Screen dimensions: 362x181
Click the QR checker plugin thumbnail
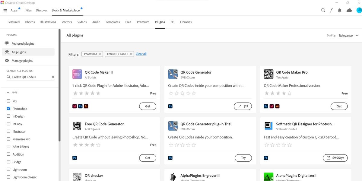[x=77, y=177]
